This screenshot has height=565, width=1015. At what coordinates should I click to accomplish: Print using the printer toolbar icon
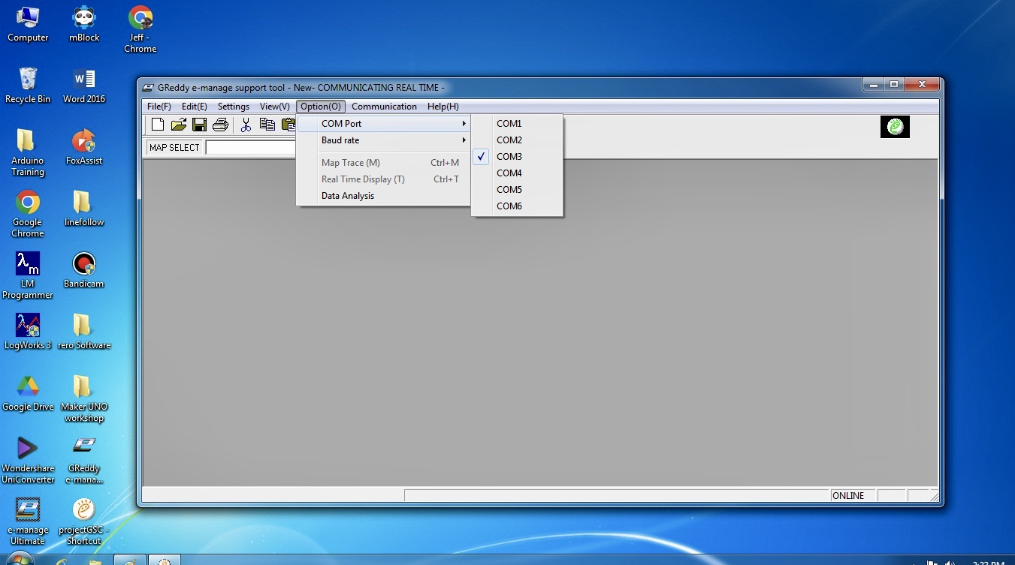pyautogui.click(x=220, y=125)
